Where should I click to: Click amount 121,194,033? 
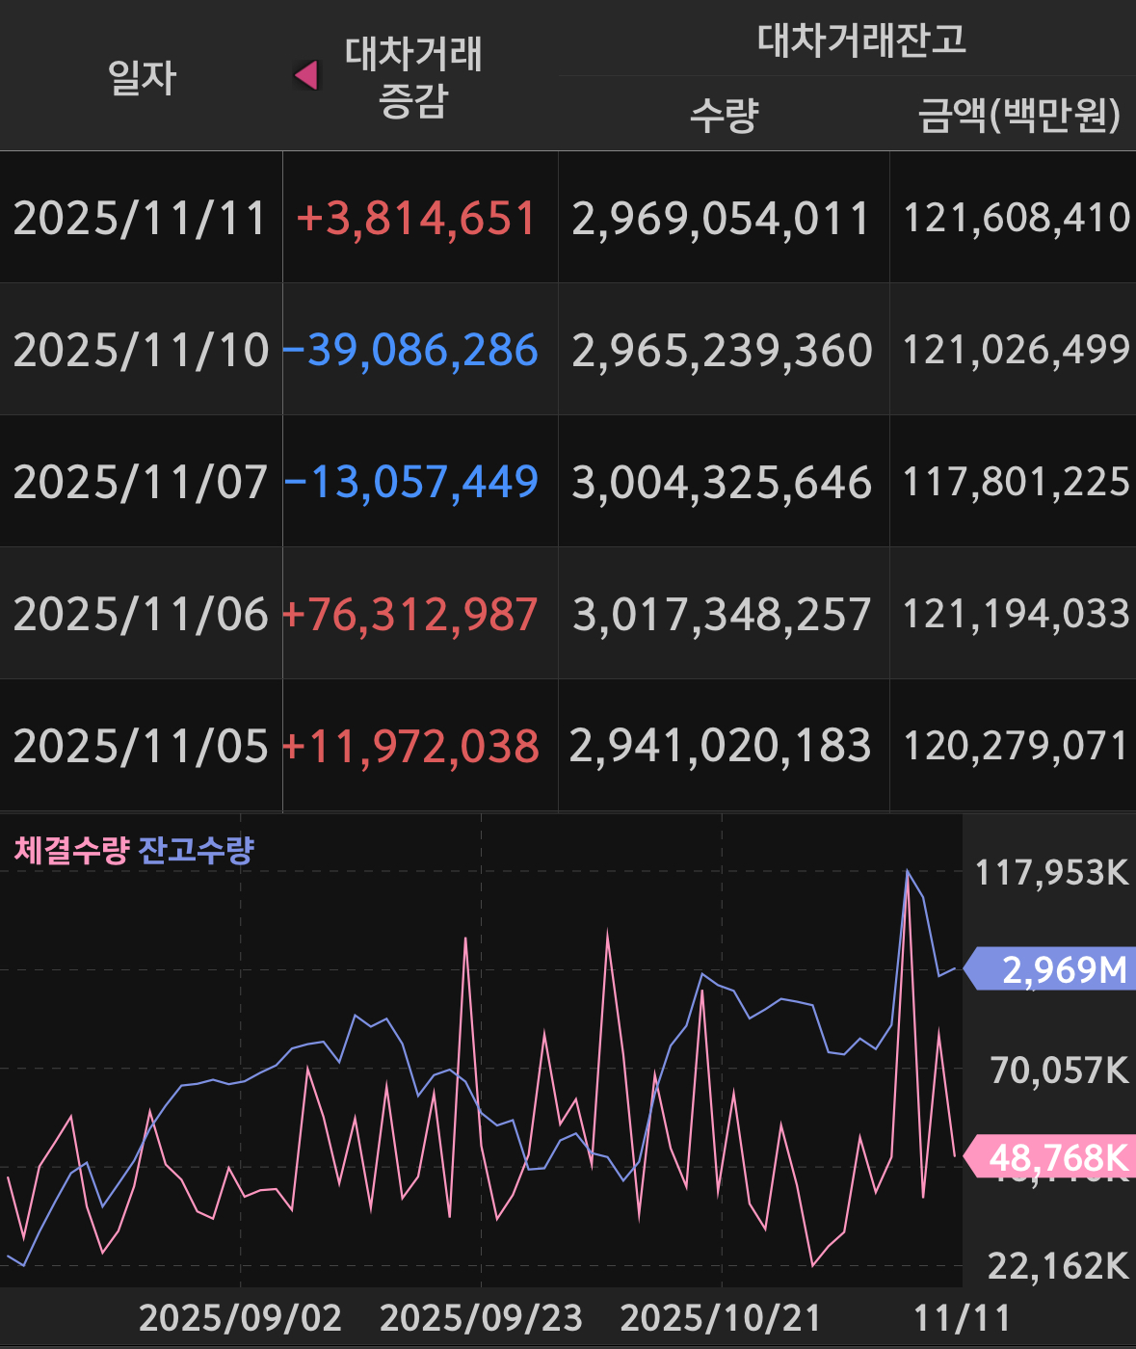(1017, 615)
